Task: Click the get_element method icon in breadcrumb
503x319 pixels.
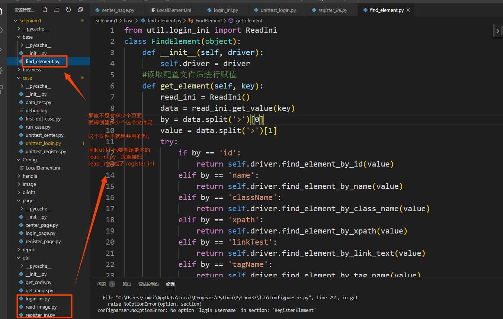Action: pyautogui.click(x=231, y=21)
